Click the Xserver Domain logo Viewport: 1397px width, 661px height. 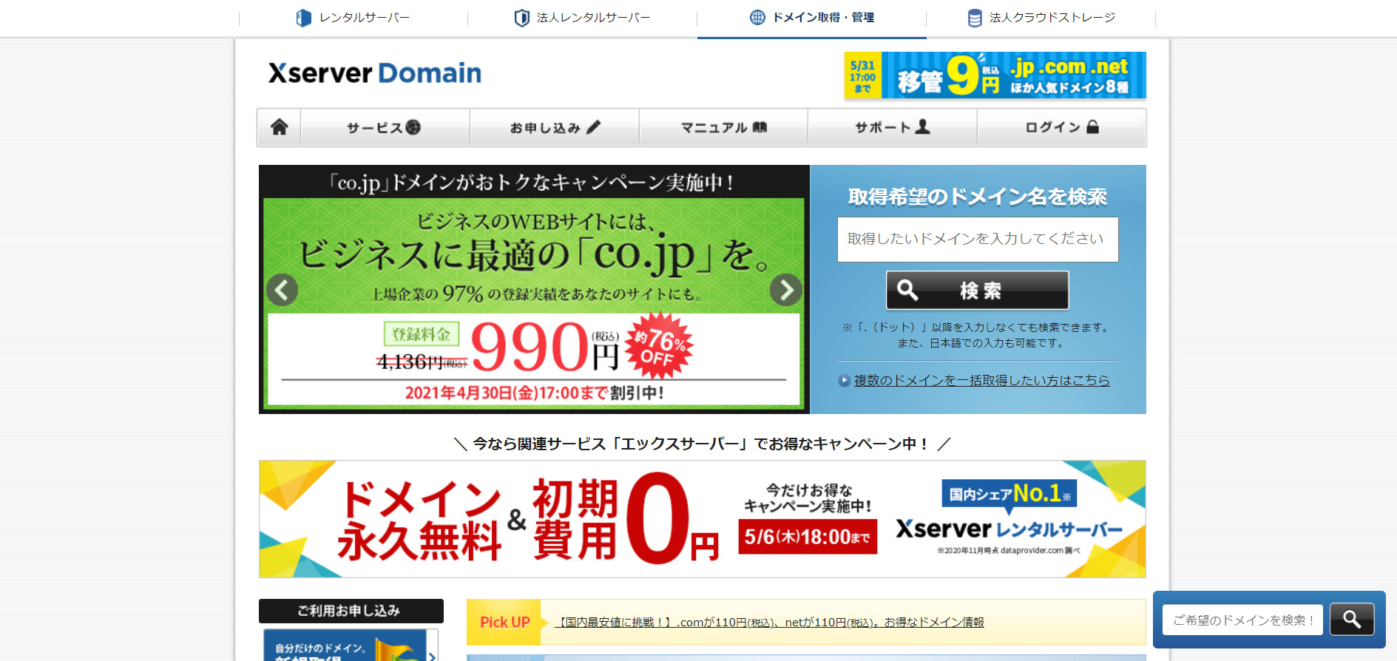click(x=374, y=73)
